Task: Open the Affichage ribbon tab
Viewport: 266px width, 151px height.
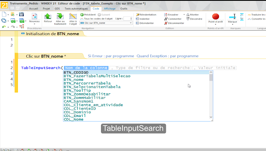Action: [x=110, y=9]
